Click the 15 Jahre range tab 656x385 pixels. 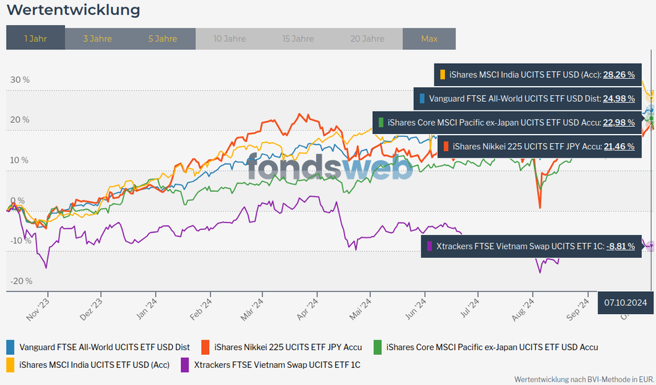298,39
